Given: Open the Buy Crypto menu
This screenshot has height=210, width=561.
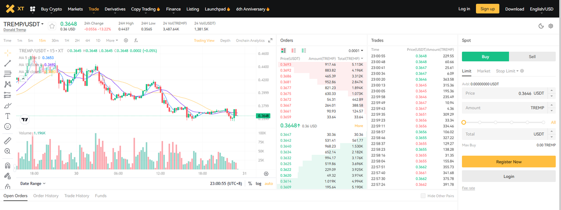Looking at the screenshot, I should tap(51, 9).
